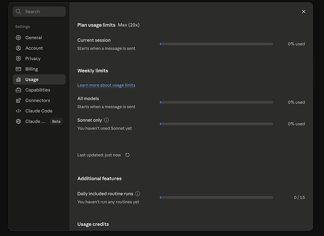Open Learn more about usage limits
Screen dimensions: 324x236
click(x=106, y=85)
